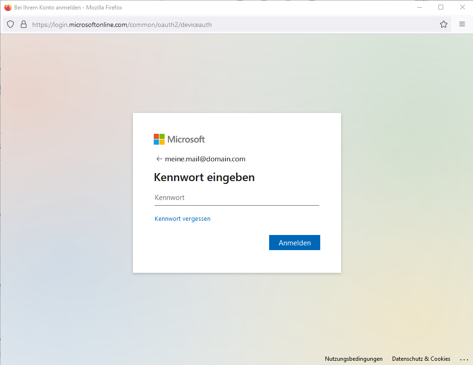Click the Microsoft logo in sign-in card
Screen dimensions: 473x365
179,139
